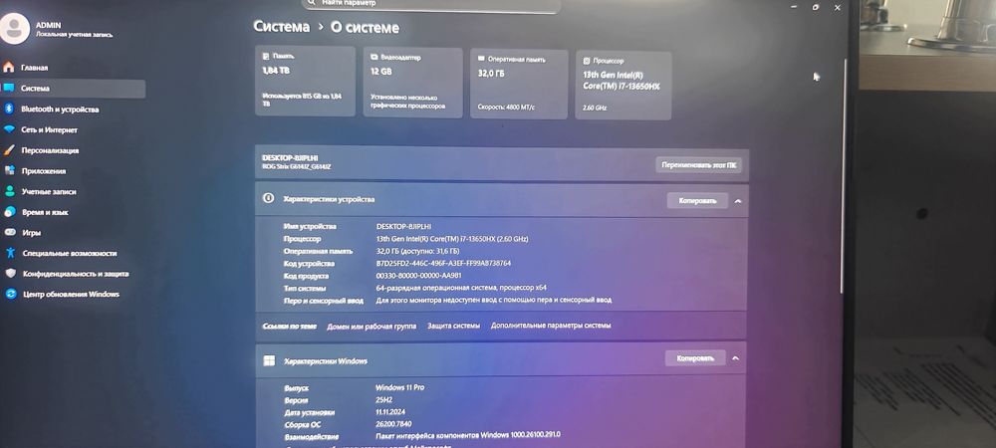Open Домен или рабочая группа link
Viewport: 996px width, 448px height.
coord(372,326)
